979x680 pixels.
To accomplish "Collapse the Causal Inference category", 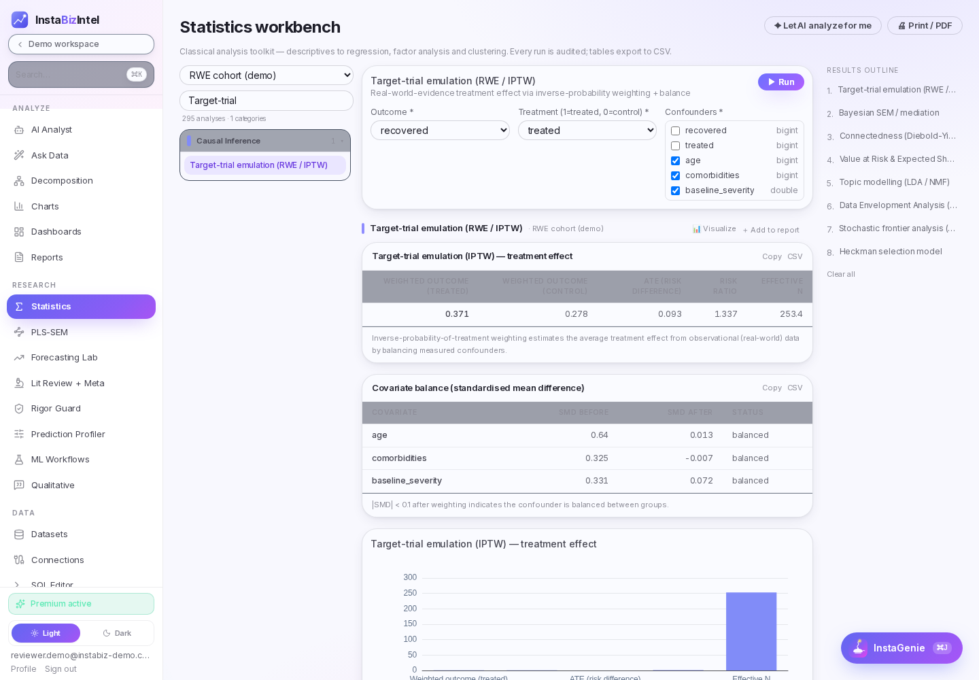I will (265, 141).
